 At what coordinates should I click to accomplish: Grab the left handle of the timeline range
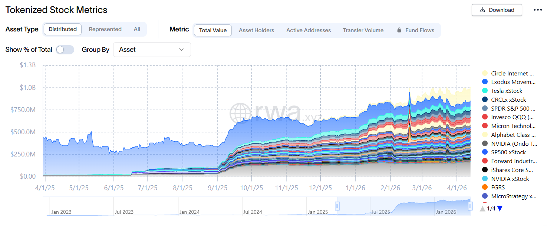337,206
